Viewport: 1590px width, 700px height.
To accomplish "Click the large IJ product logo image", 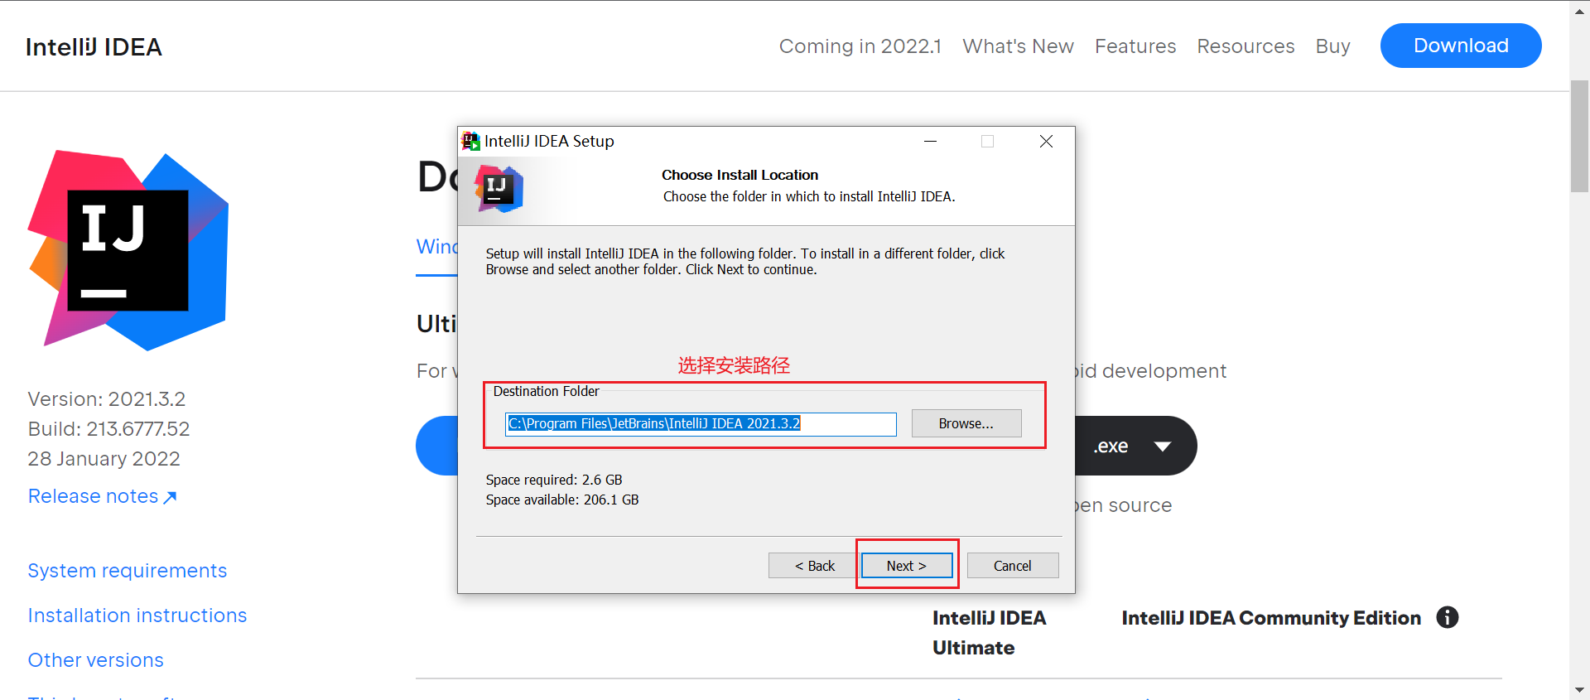I will 128,250.
